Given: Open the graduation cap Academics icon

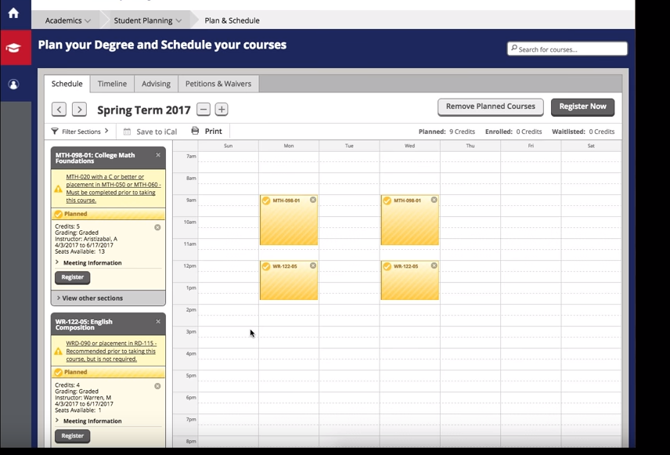Looking at the screenshot, I should 14,48.
